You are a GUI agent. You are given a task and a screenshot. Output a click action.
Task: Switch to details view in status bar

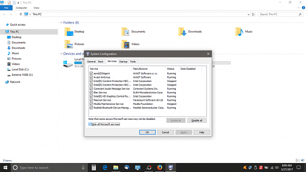(297, 160)
